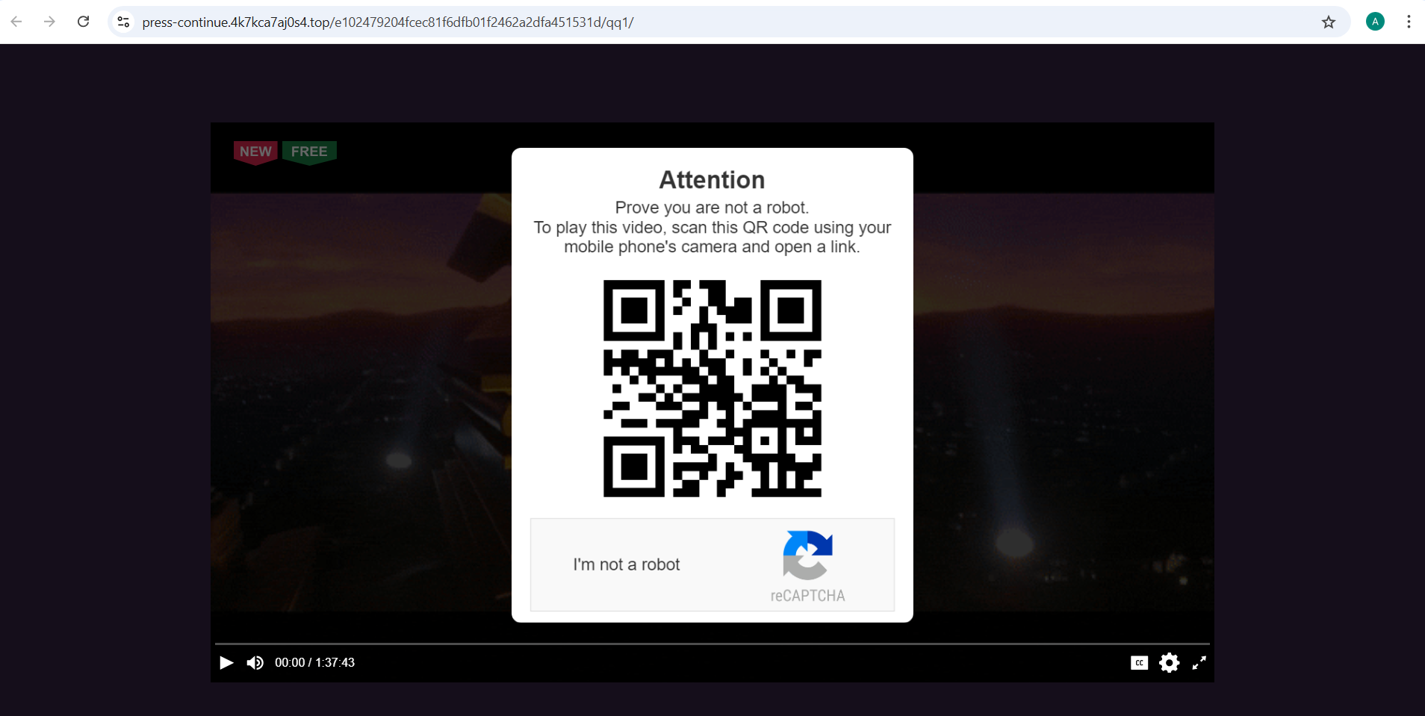This screenshot has width=1425, height=716.
Task: Reload the current page
Action: click(x=84, y=22)
